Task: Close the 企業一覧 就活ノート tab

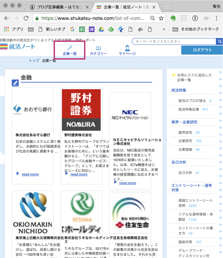Action: (154, 7)
